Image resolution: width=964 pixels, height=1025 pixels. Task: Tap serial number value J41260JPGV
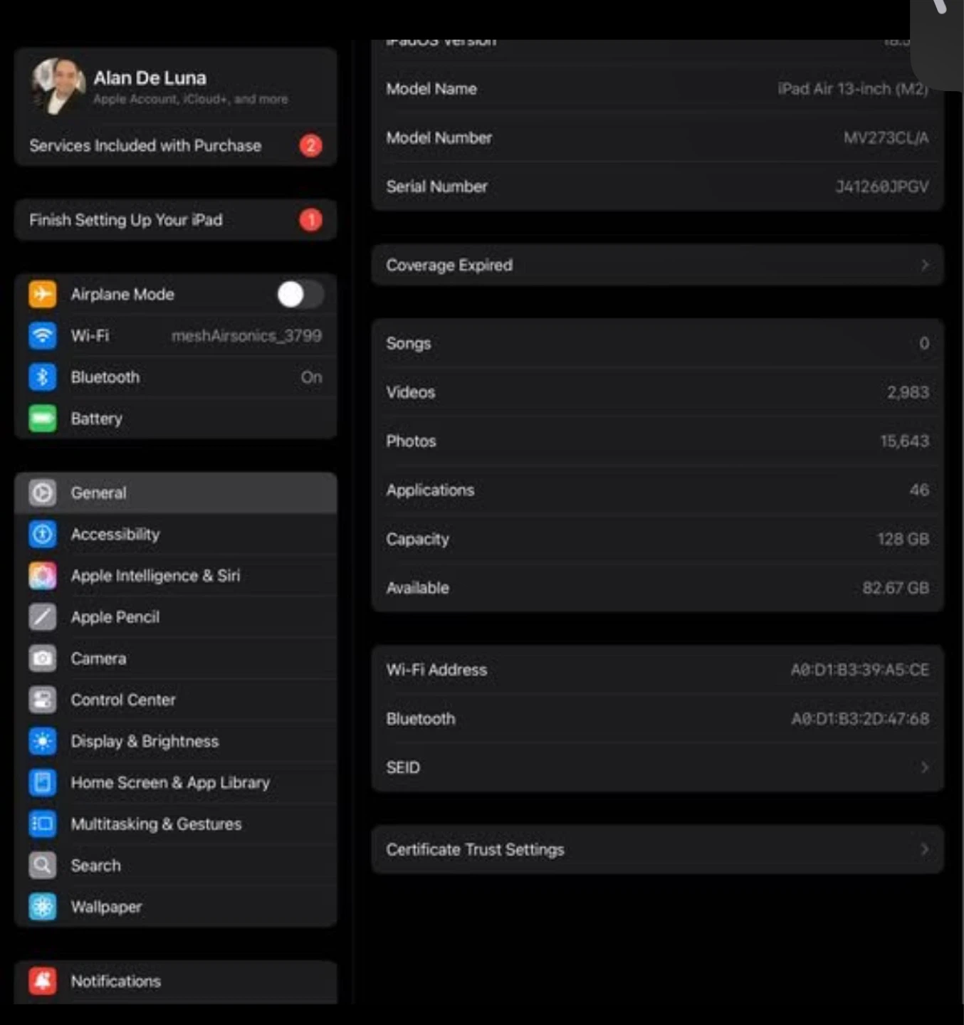click(x=882, y=186)
